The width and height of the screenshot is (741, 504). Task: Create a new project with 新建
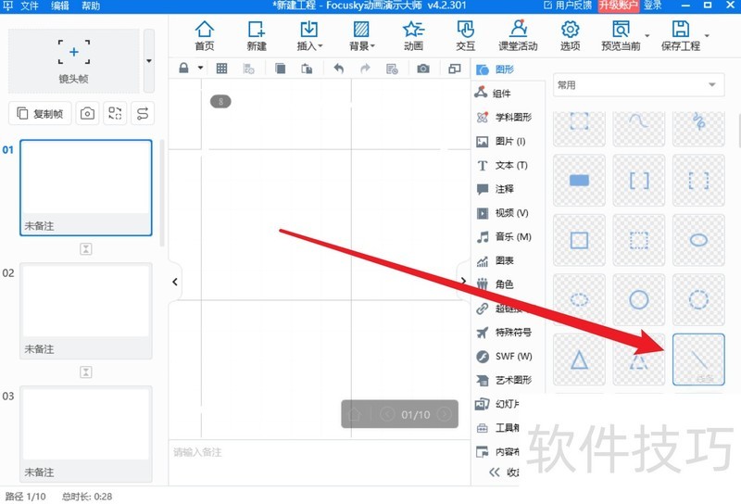(x=257, y=35)
